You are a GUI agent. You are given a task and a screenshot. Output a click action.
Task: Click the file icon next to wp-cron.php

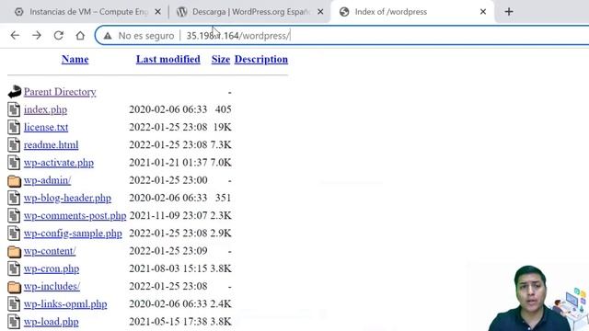tap(14, 268)
